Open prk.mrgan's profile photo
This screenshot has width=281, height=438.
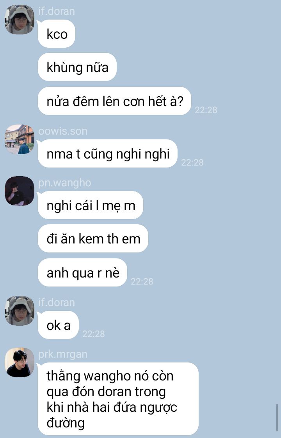(20, 362)
